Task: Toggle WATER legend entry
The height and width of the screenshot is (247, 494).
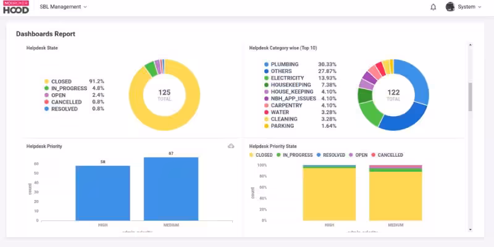Action: pos(277,112)
